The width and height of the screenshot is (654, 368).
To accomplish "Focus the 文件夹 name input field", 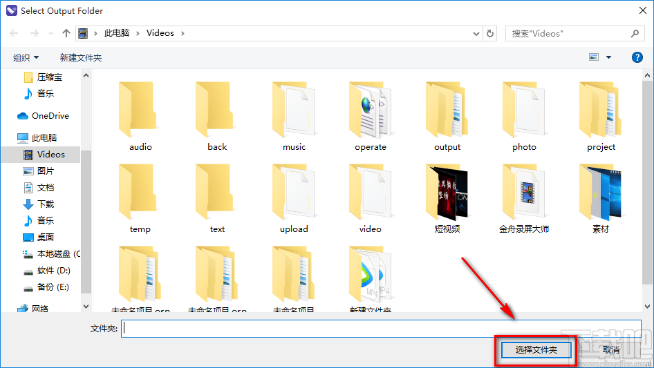I will [x=381, y=329].
